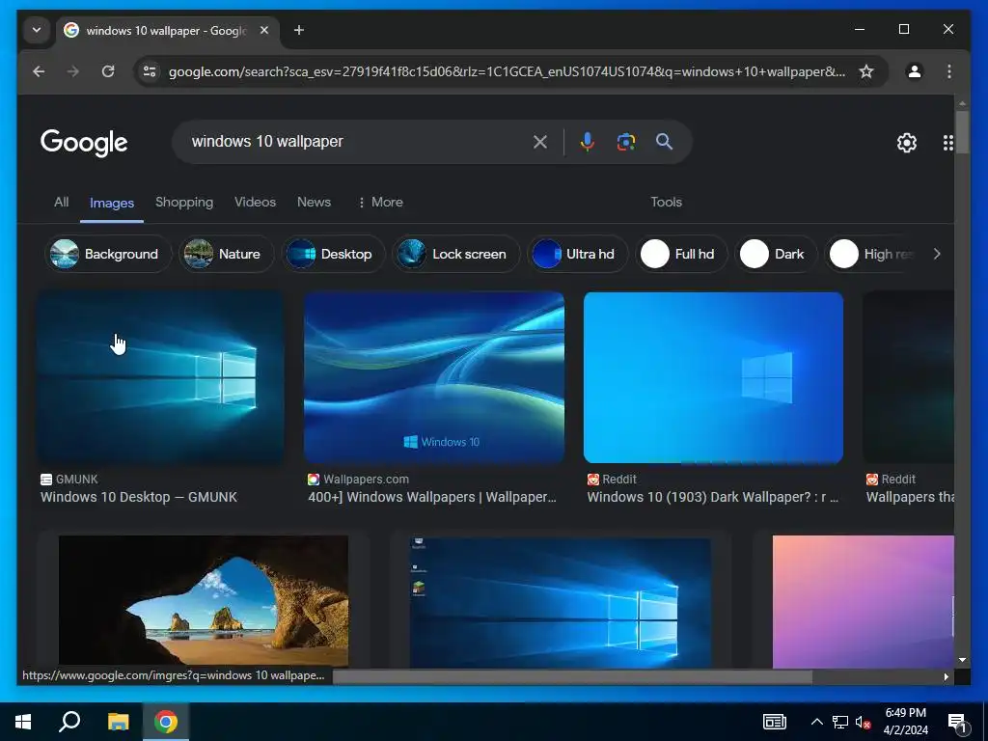
Task: Go back with the browser back arrow
Action: click(39, 71)
